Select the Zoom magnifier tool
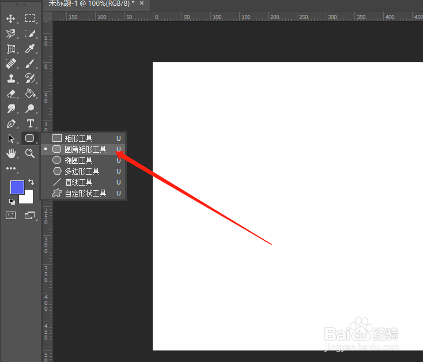 (29, 153)
